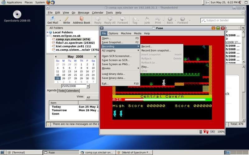The height and width of the screenshot is (155, 249).
Task: Open the date picker dropdown beside 25/05/2008
Action: 88,86
